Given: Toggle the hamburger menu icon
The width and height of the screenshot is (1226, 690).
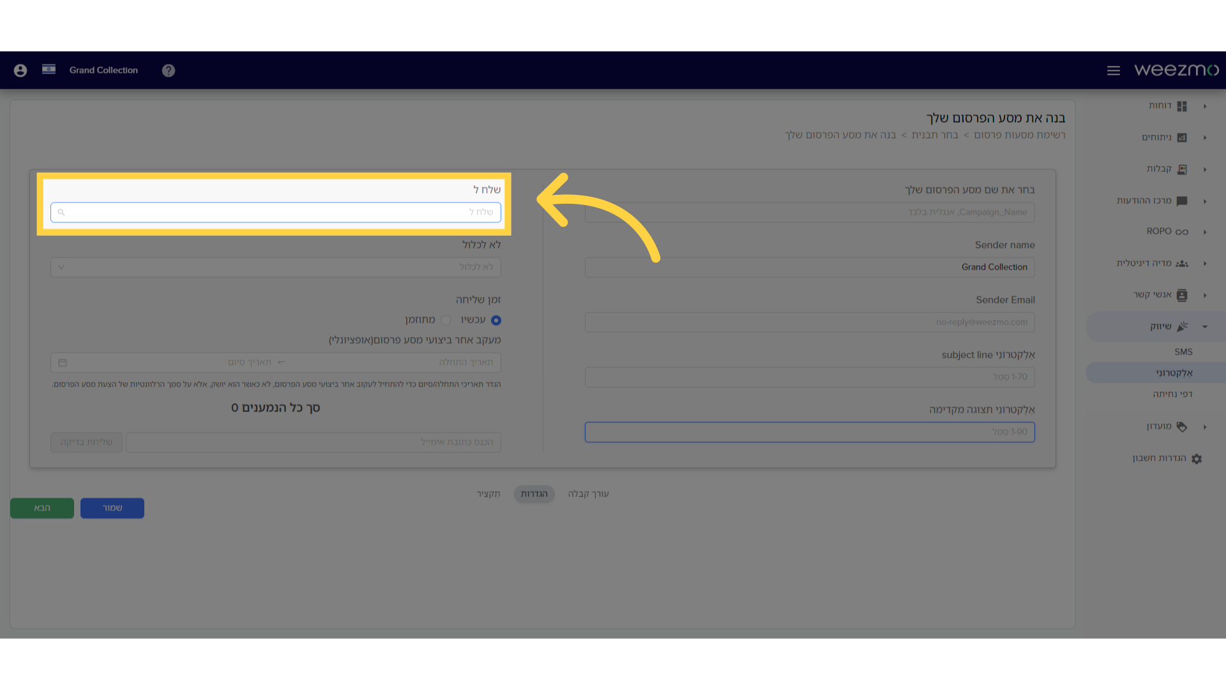Looking at the screenshot, I should [1114, 70].
